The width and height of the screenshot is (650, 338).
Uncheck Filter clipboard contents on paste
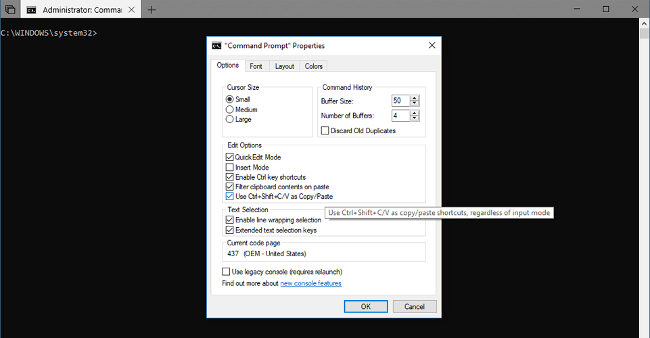[230, 187]
